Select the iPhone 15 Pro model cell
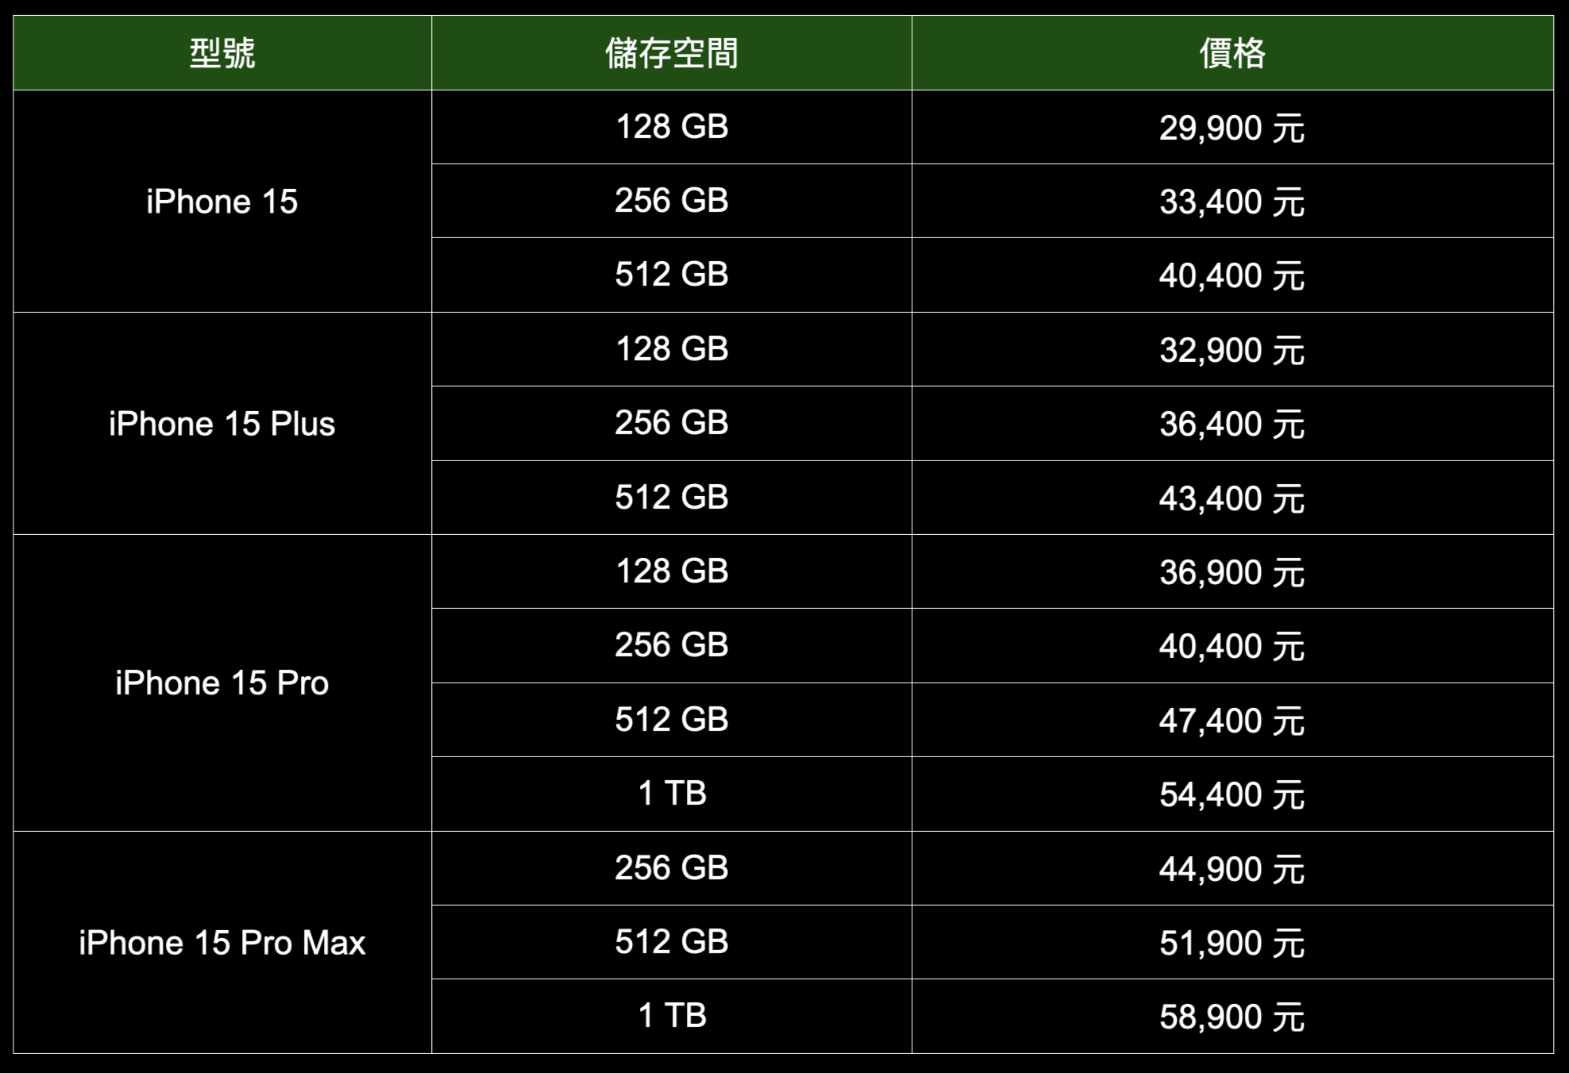 pos(222,683)
